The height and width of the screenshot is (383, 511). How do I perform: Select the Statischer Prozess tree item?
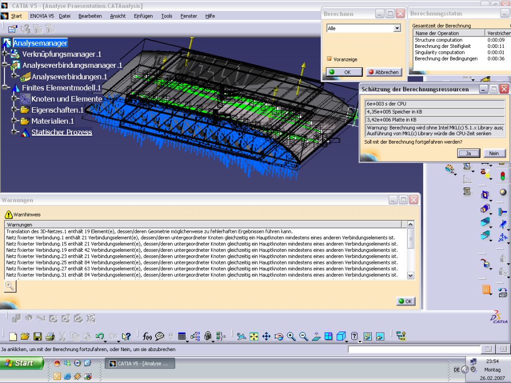(x=61, y=132)
